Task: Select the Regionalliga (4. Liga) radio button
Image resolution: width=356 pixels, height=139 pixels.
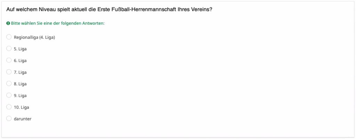Action: 9,37
